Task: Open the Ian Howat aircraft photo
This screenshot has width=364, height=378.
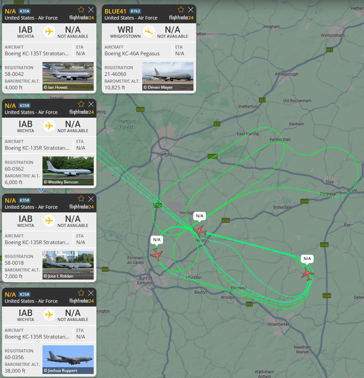Action: (x=68, y=77)
